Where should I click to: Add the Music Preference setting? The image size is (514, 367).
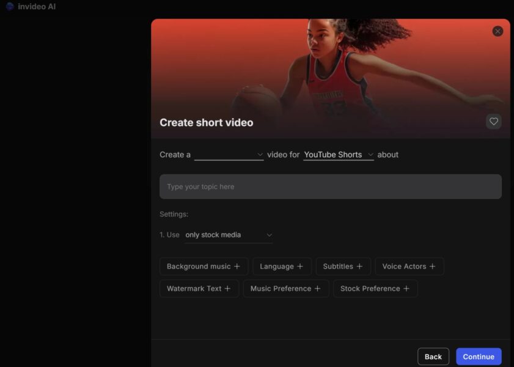click(x=286, y=289)
